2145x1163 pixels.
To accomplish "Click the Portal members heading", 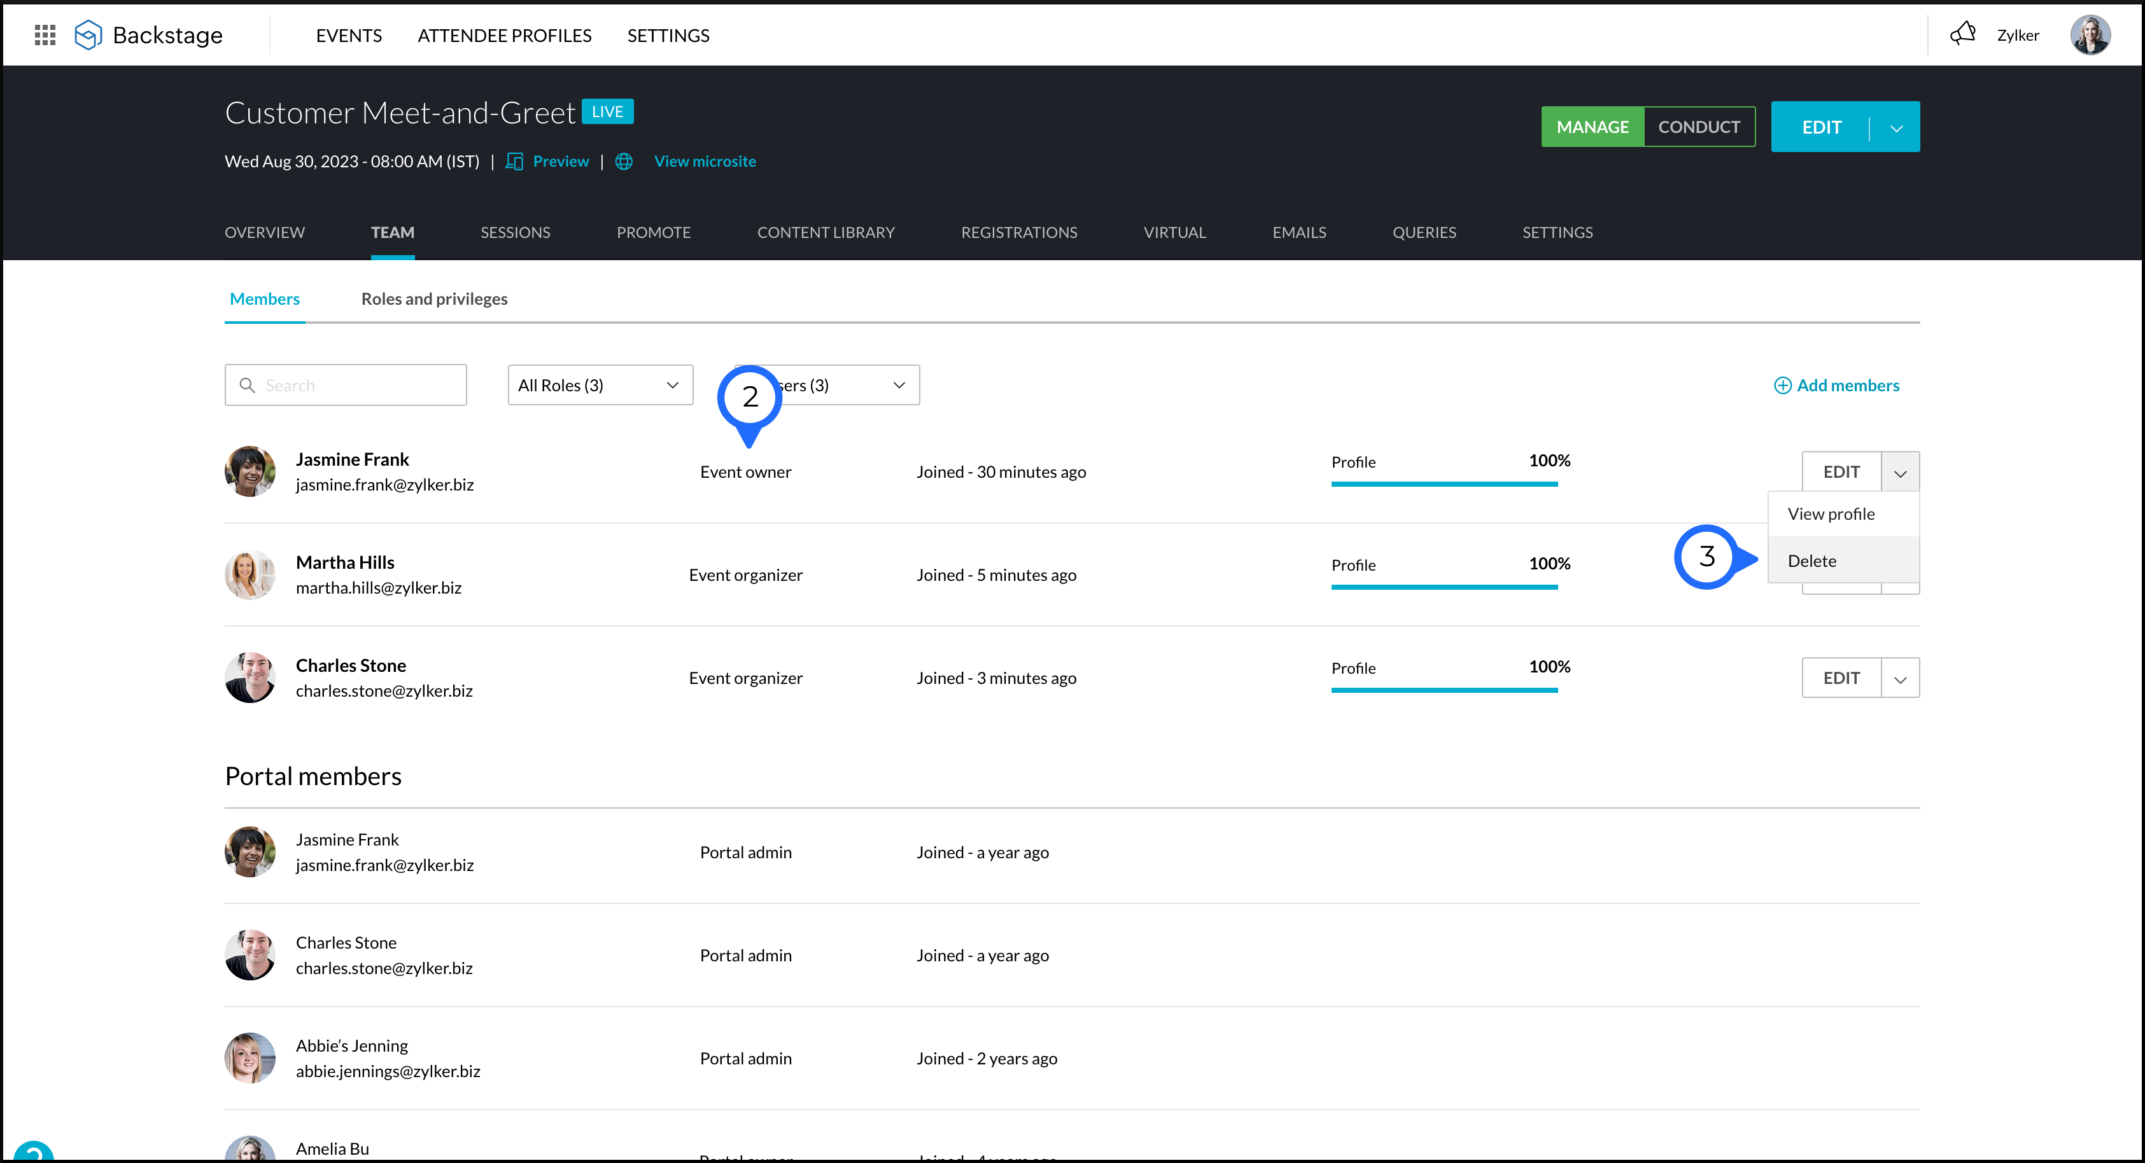I will pyautogui.click(x=313, y=776).
